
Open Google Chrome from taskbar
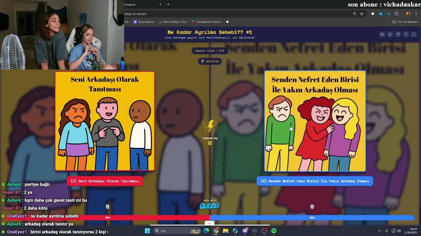tap(216, 231)
